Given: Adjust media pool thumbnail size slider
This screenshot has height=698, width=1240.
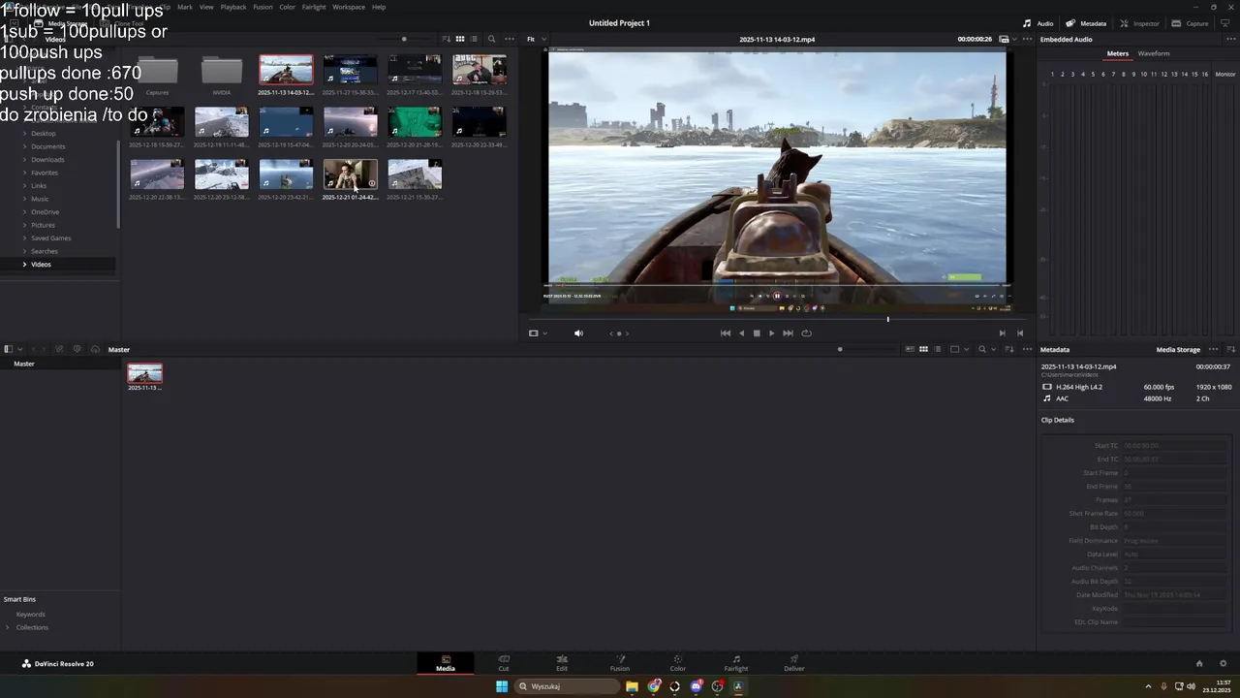Looking at the screenshot, I should 840,349.
